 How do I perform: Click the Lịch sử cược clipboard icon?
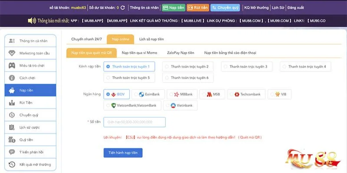coord(12,127)
